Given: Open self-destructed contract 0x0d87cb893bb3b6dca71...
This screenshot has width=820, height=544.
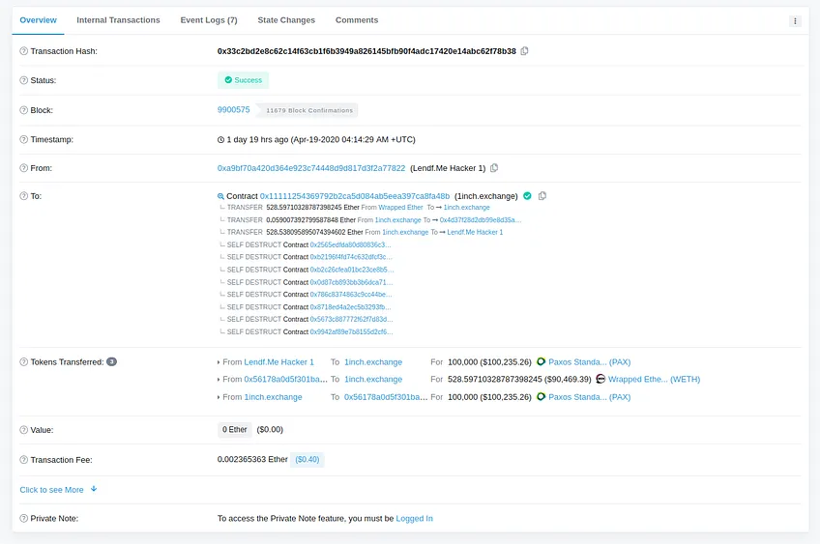Looking at the screenshot, I should coord(351,282).
